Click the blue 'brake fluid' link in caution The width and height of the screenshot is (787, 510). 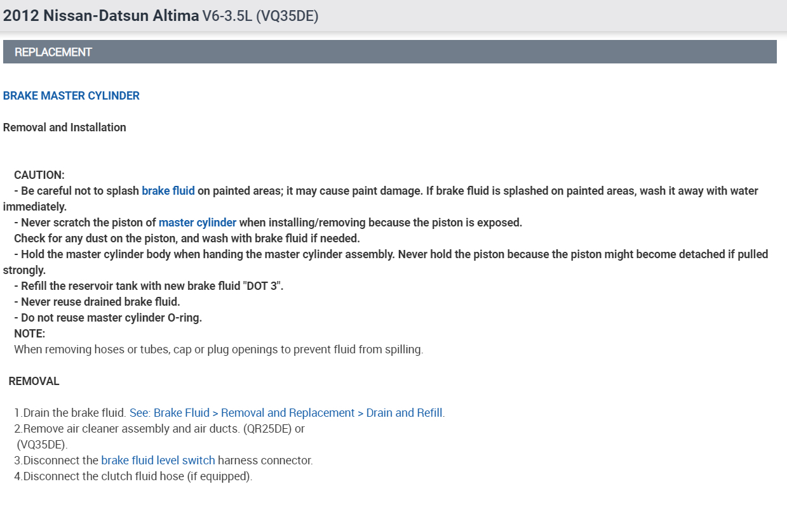[x=168, y=191]
